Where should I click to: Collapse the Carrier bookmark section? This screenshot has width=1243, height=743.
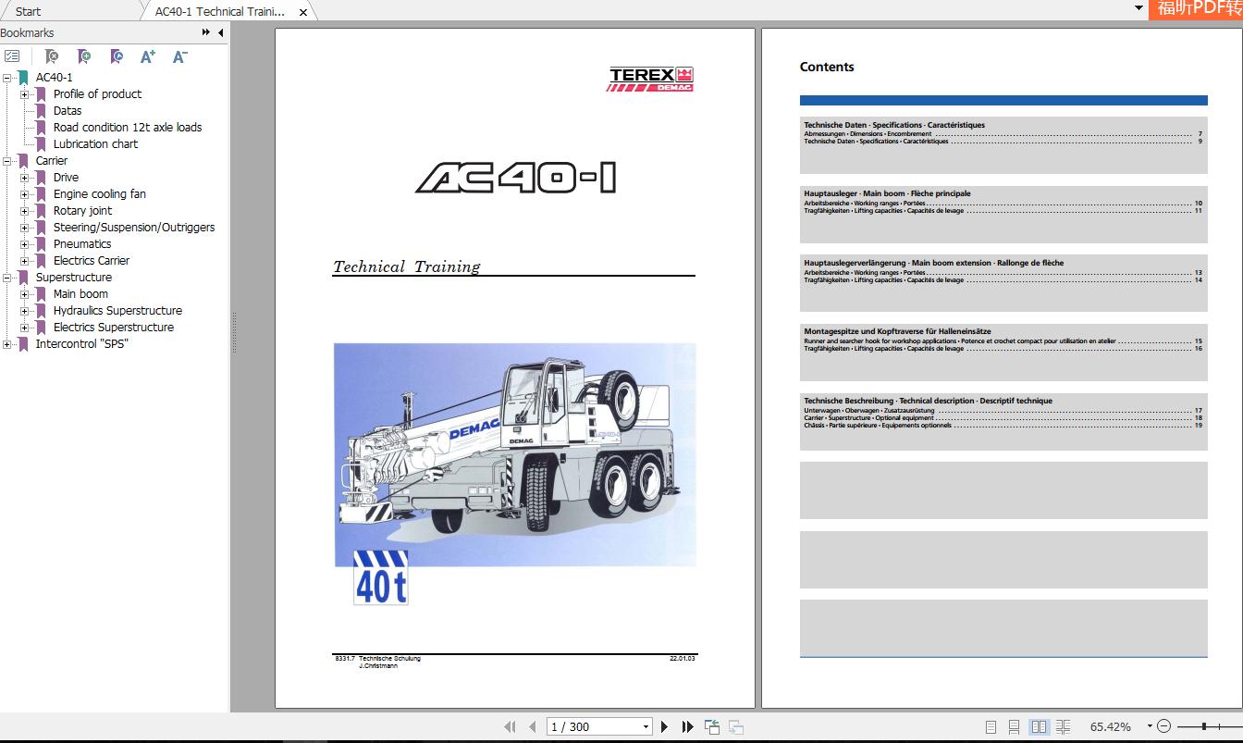(7, 160)
